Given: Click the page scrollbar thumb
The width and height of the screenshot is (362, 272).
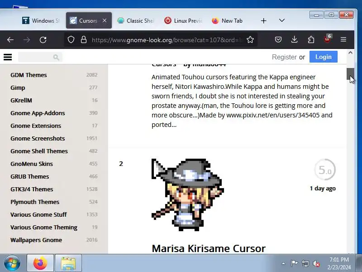Looking at the screenshot, I should pyautogui.click(x=350, y=74).
